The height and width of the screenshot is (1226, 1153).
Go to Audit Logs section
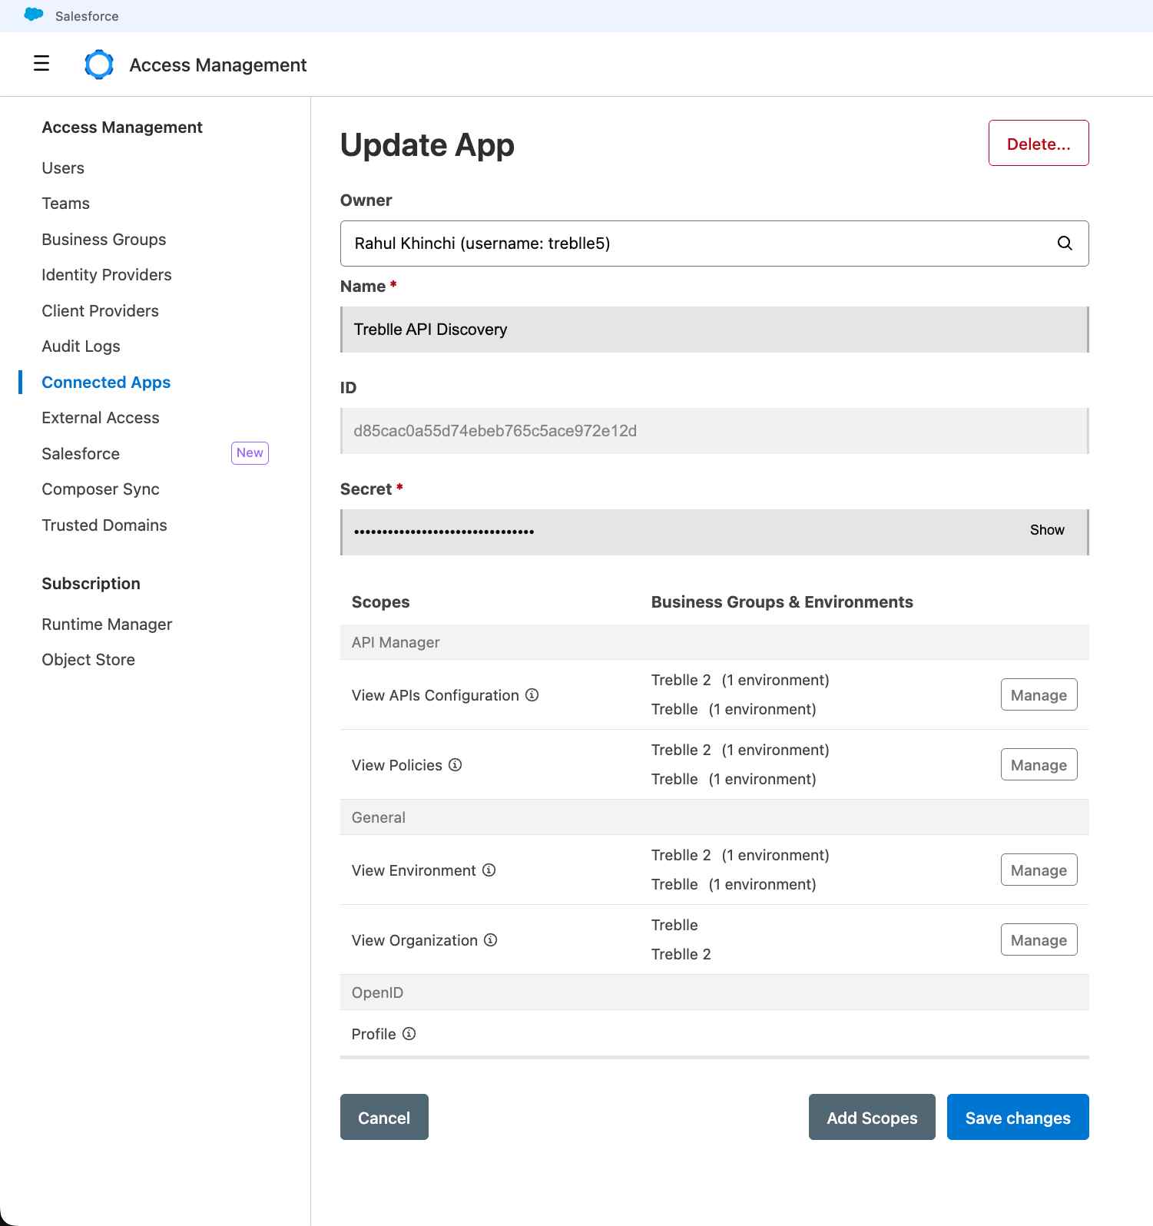point(81,346)
